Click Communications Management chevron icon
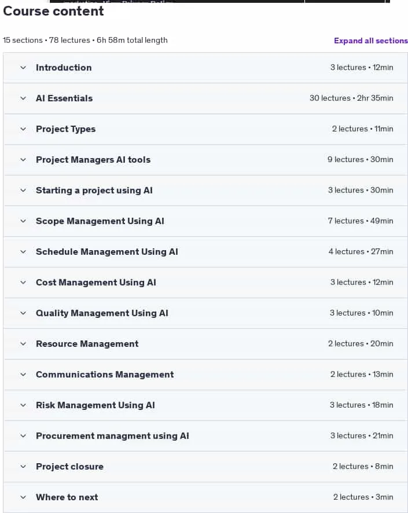The image size is (408, 513). [x=23, y=375]
